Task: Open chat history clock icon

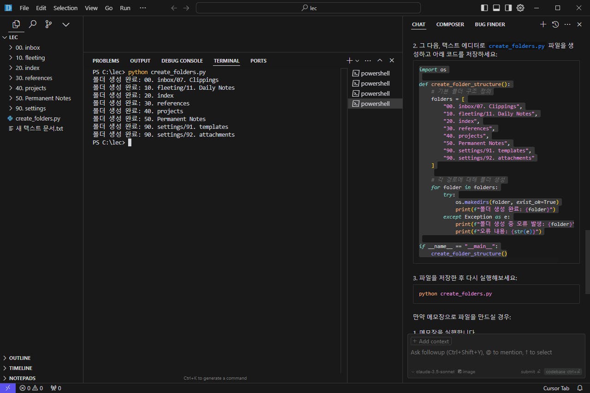Action: tap(555, 24)
